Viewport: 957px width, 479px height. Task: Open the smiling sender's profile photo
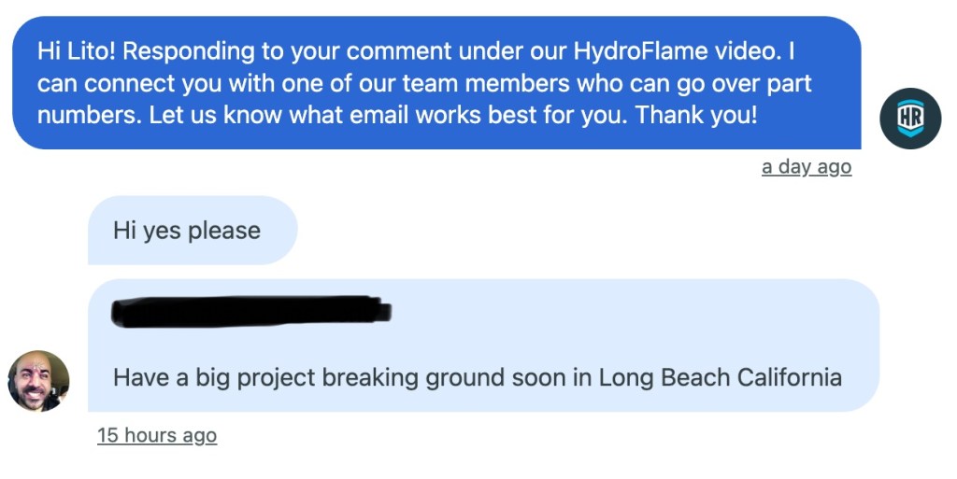pos(38,381)
